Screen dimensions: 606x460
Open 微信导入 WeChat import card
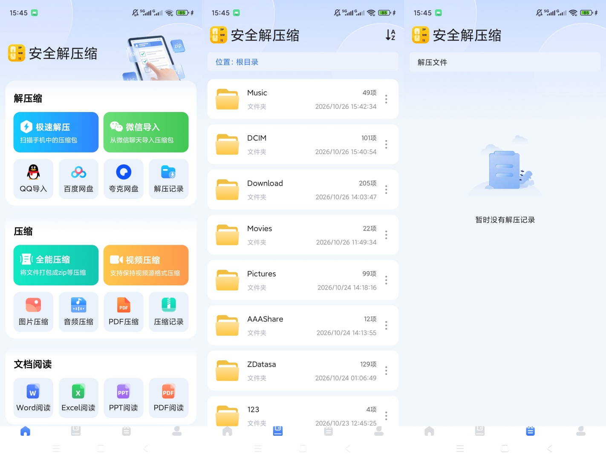pyautogui.click(x=146, y=132)
